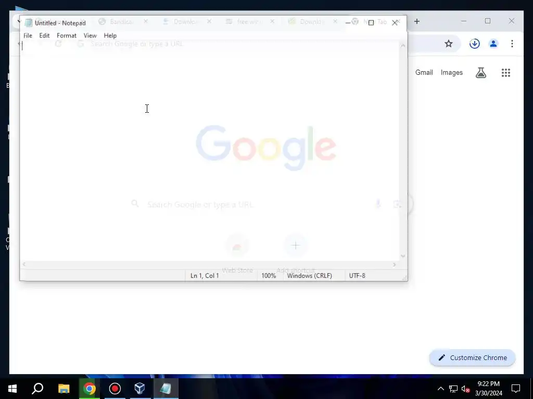This screenshot has height=399, width=533.
Task: Open the File menu in Notepad
Action: 28,36
